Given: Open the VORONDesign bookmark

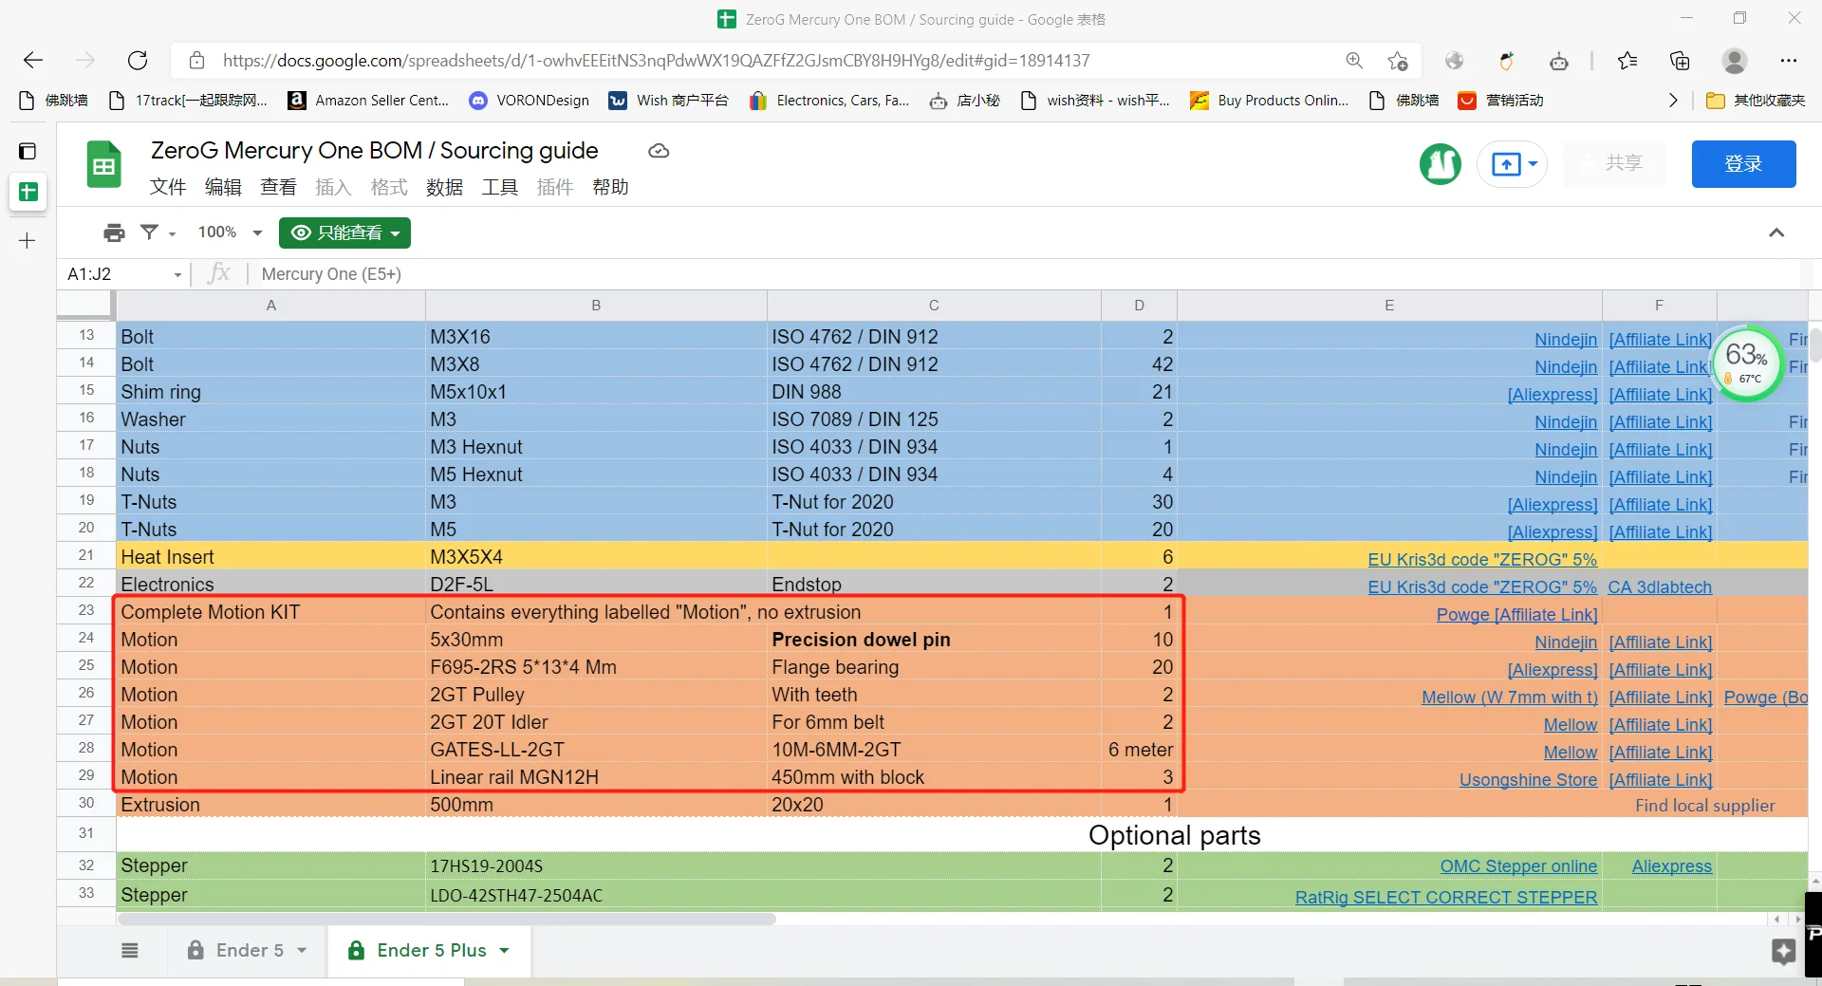Looking at the screenshot, I should pyautogui.click(x=529, y=101).
